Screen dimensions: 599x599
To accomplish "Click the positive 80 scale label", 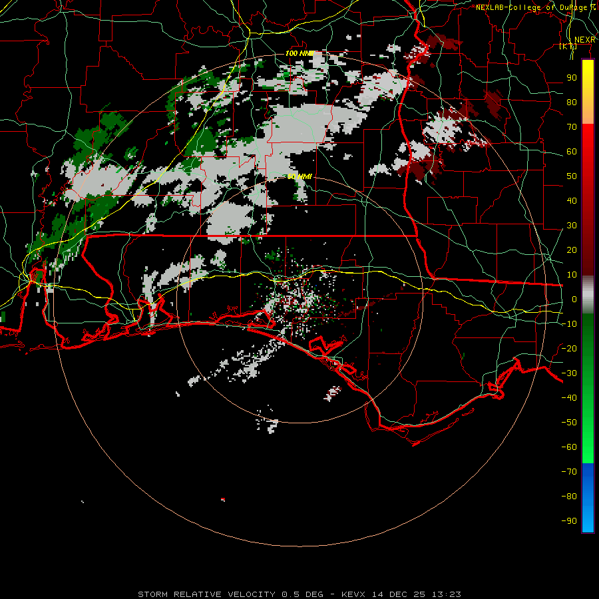I will [x=572, y=102].
